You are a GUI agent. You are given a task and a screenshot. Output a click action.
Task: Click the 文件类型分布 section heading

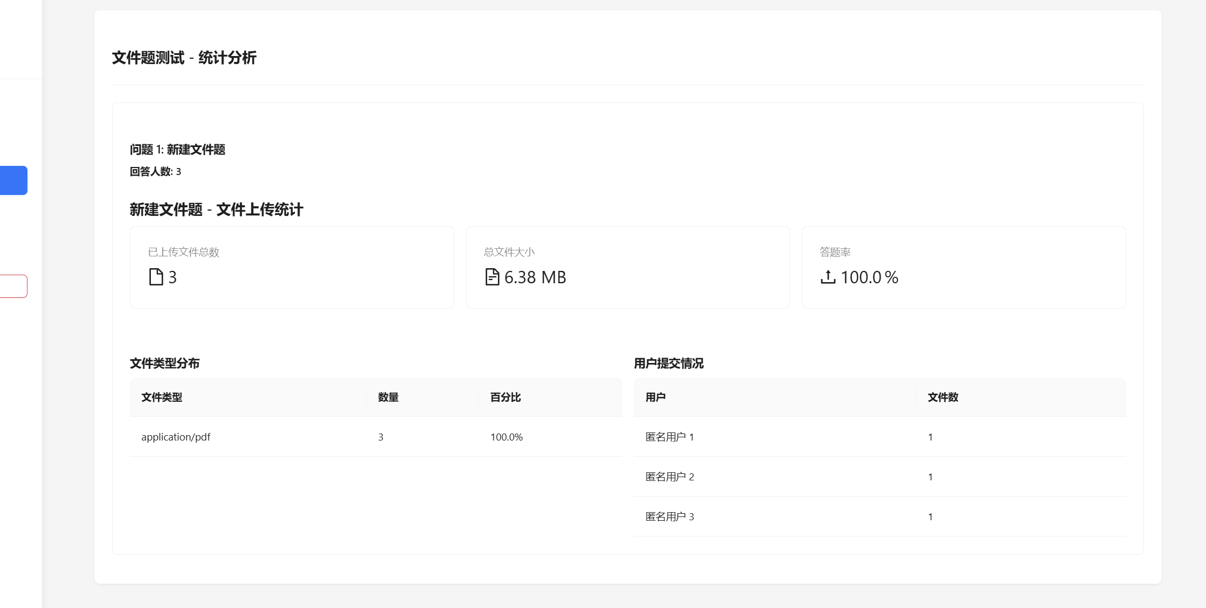[164, 364]
